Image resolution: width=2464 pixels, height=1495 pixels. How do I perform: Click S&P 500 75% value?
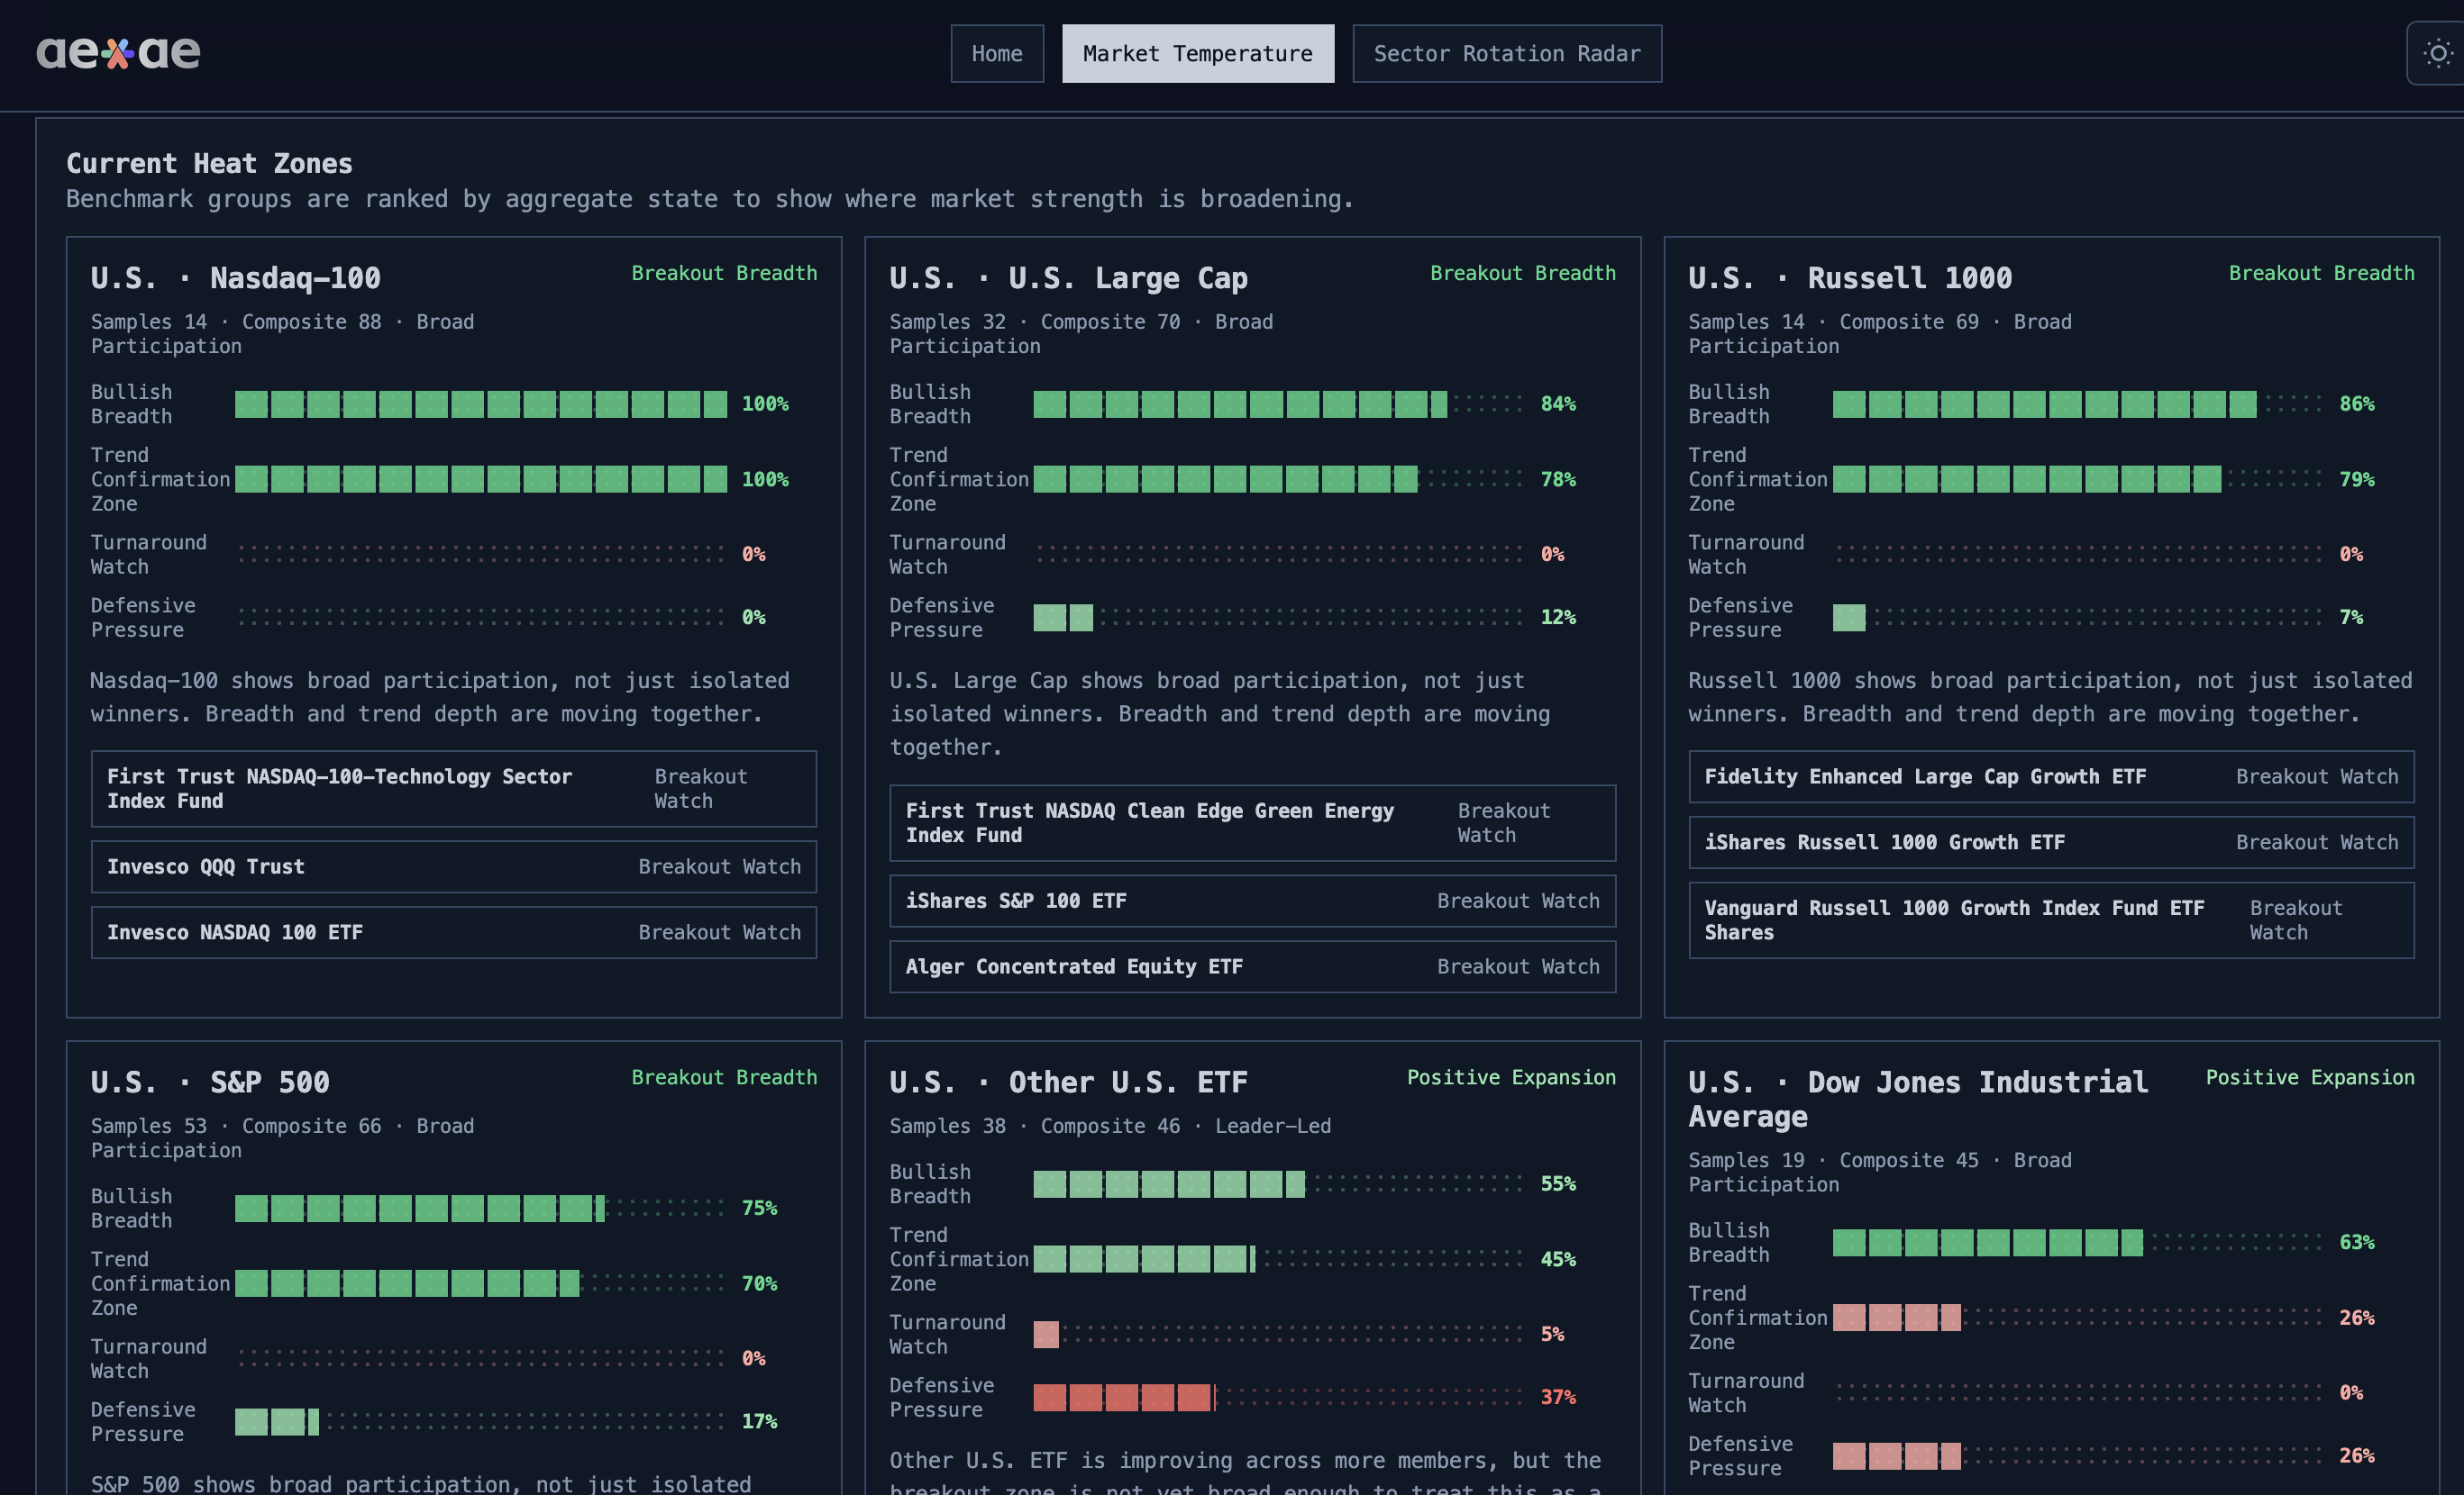coord(759,1209)
